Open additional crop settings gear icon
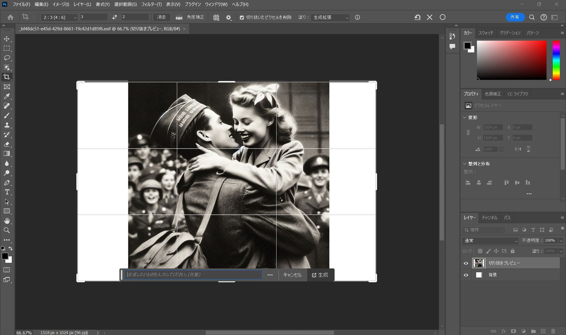 [228, 17]
